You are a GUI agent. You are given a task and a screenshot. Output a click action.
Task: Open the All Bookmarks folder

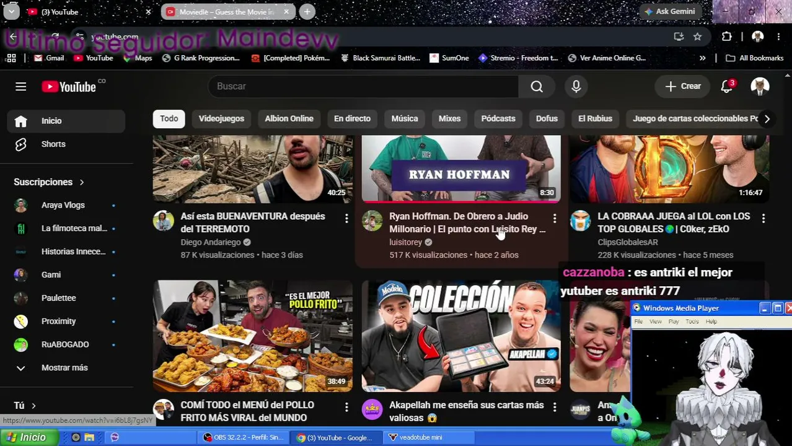754,58
